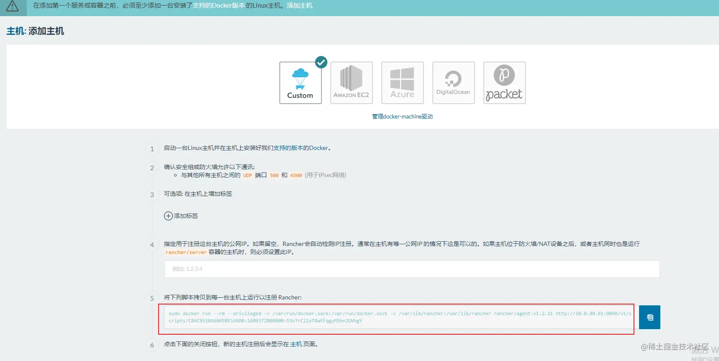Click 添加标签 to add a label

(x=186, y=216)
